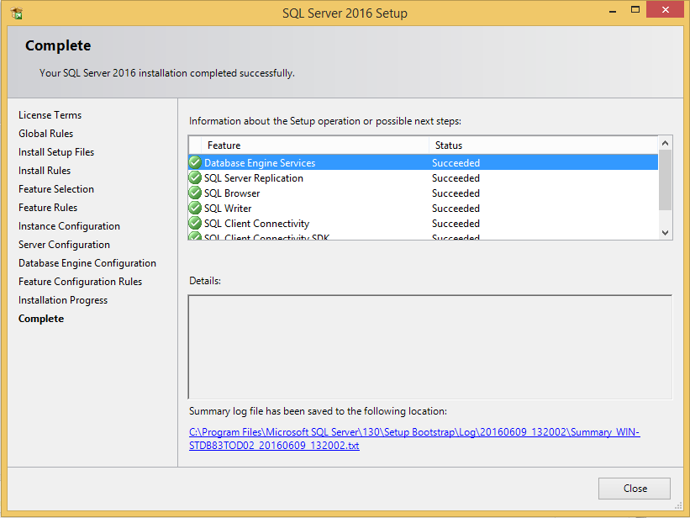The height and width of the screenshot is (518, 690).
Task: Select the bold Complete step in sidebar
Action: click(41, 319)
